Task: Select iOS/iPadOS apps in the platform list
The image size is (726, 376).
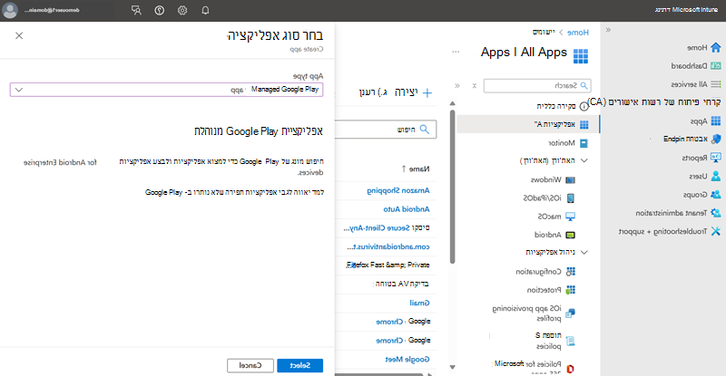Action: point(549,198)
